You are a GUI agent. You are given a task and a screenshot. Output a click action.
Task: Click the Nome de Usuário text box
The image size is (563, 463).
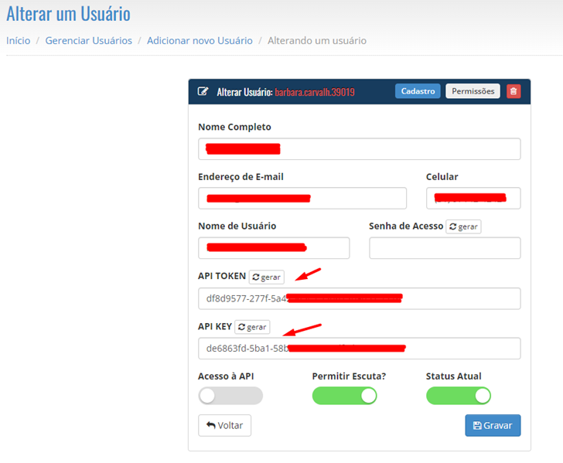pos(274,248)
